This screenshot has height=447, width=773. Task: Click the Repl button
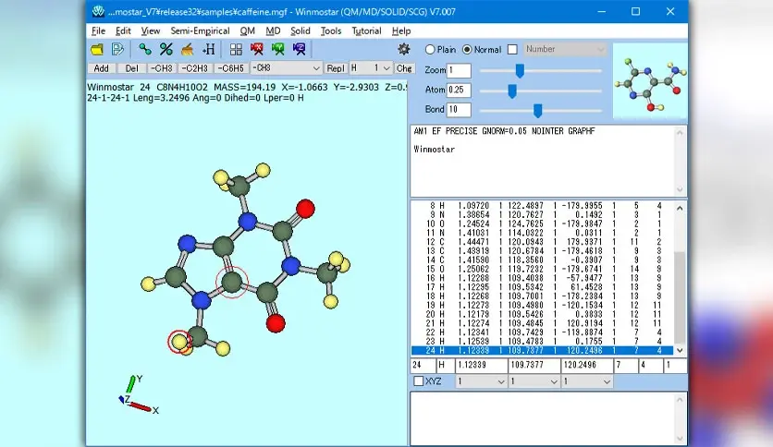pyautogui.click(x=336, y=68)
